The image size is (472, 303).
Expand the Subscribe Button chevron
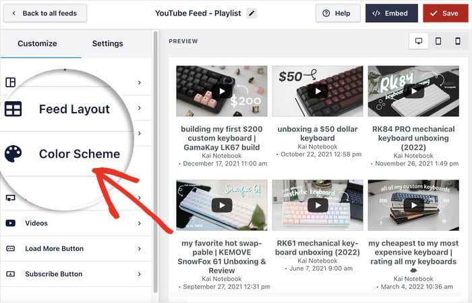140,275
